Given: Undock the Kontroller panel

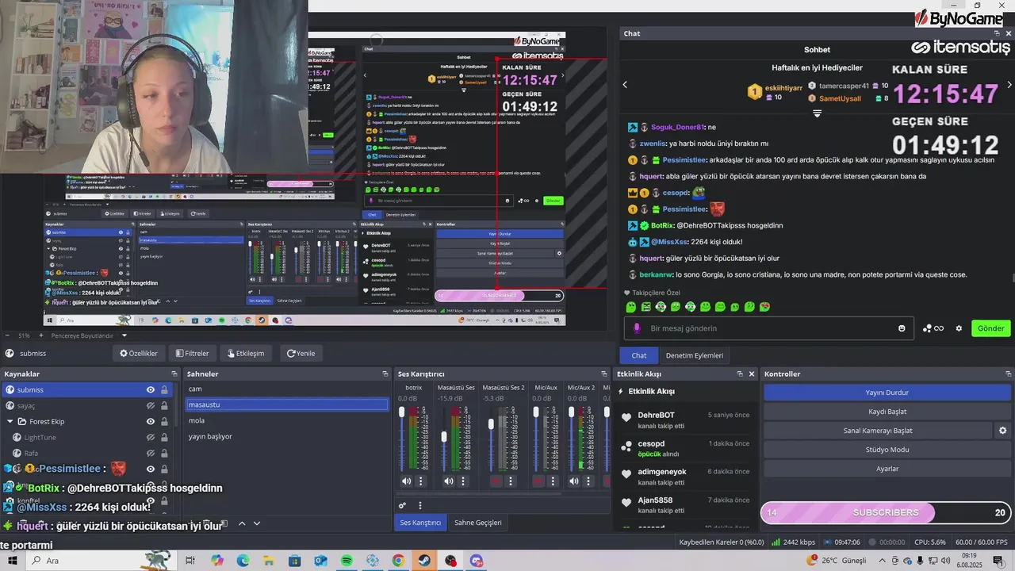Looking at the screenshot, I should click(x=1009, y=374).
